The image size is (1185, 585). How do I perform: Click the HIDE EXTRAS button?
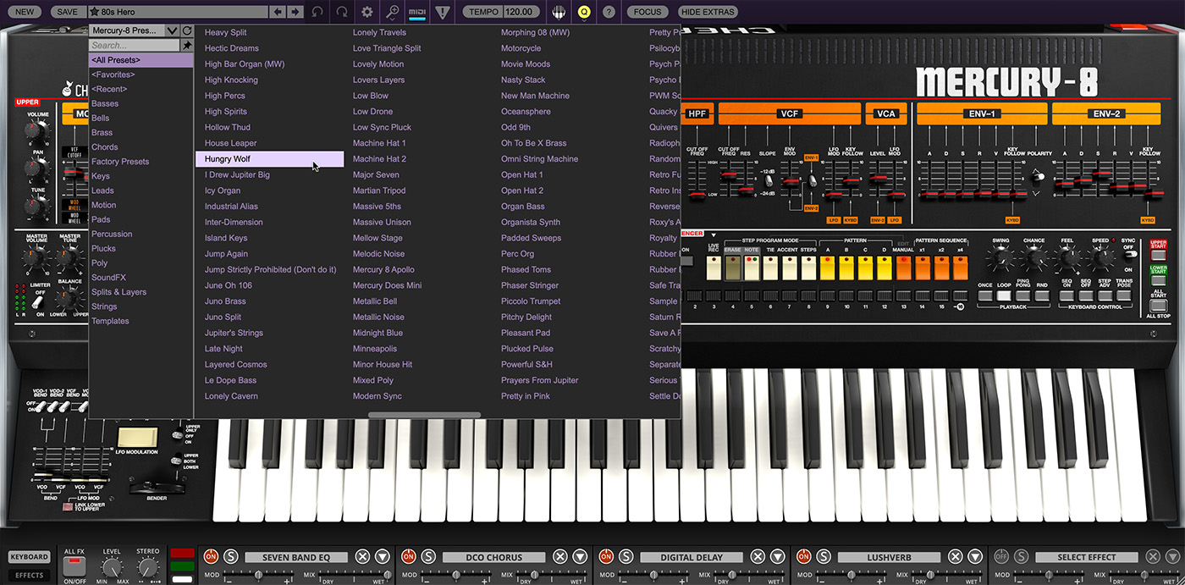[709, 12]
